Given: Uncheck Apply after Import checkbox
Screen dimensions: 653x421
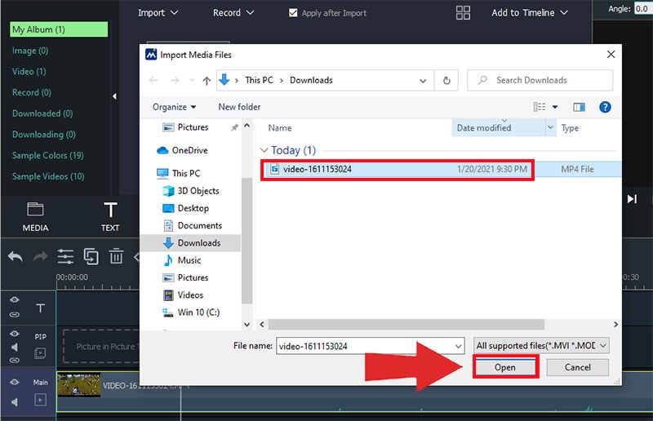Looking at the screenshot, I should click(294, 13).
